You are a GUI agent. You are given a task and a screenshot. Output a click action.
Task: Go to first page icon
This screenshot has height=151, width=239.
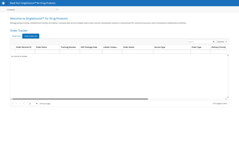(13, 103)
